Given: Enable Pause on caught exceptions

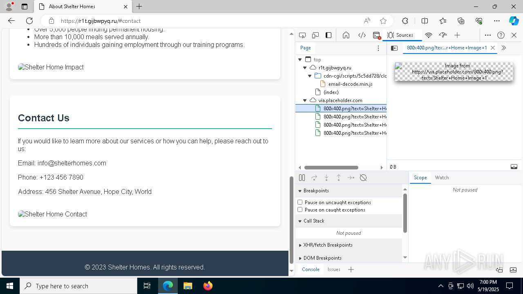Looking at the screenshot, I should (x=300, y=209).
